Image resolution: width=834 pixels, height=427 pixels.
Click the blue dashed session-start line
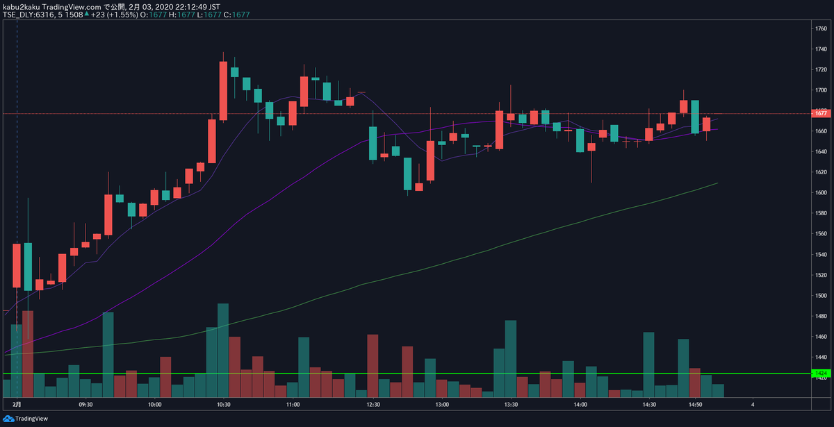[x=17, y=139]
